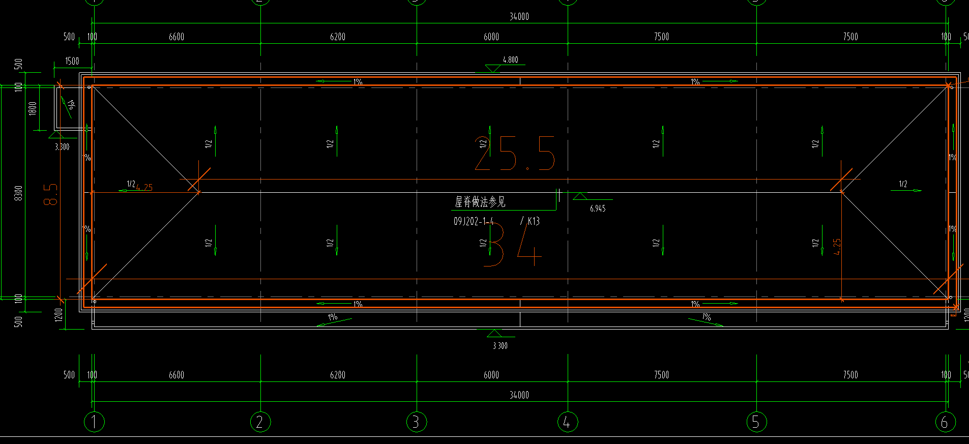The height and width of the screenshot is (444, 969).
Task: Select the top 6200 dimension text
Action: point(338,37)
